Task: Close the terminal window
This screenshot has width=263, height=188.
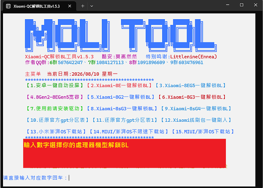Action: click(x=256, y=5)
